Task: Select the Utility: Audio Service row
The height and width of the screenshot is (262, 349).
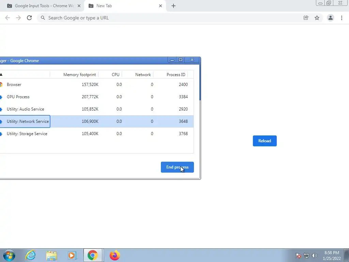Action: coord(96,109)
